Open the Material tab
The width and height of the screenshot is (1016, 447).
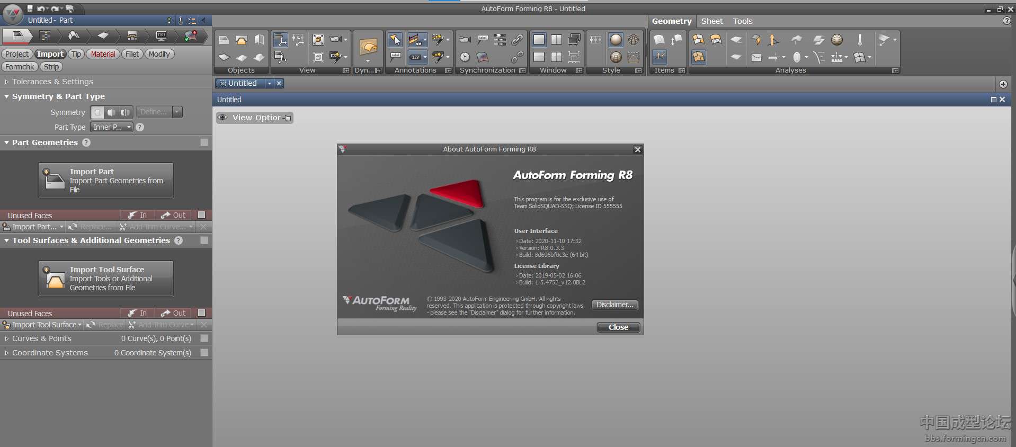[x=103, y=54]
